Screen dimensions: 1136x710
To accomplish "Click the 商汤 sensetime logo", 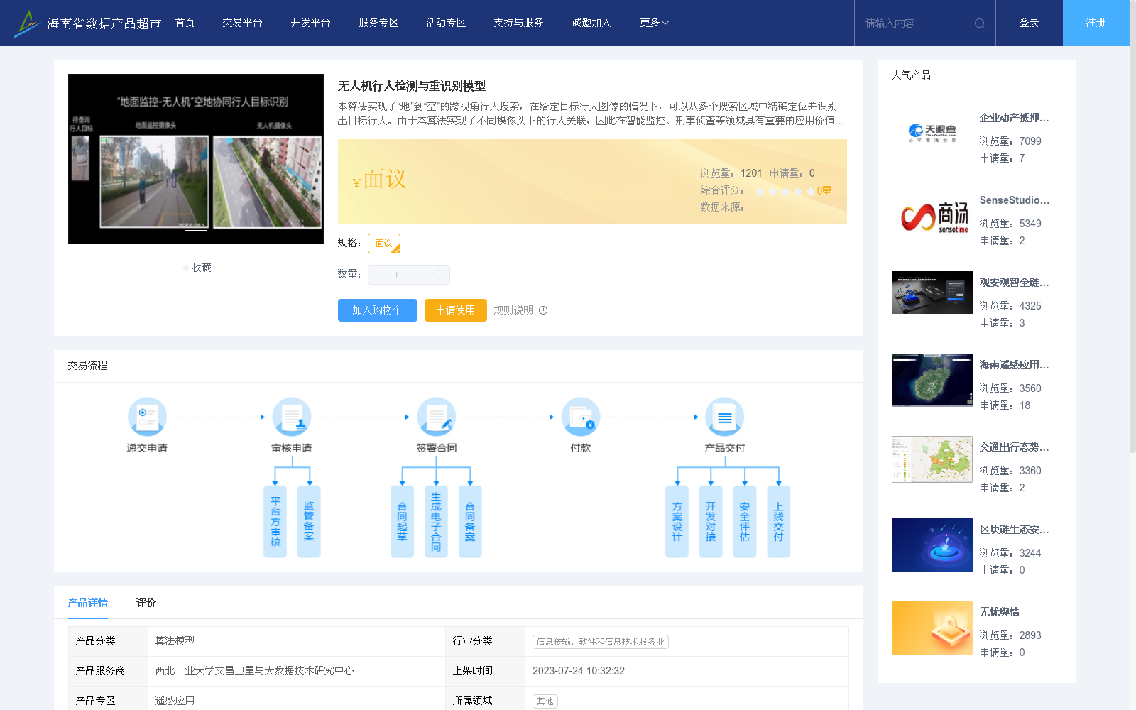I will click(x=934, y=217).
